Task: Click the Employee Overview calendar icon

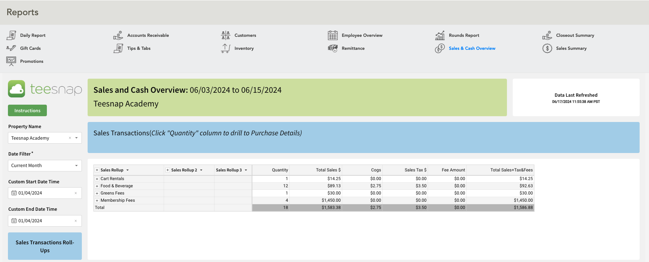Action: pos(332,35)
